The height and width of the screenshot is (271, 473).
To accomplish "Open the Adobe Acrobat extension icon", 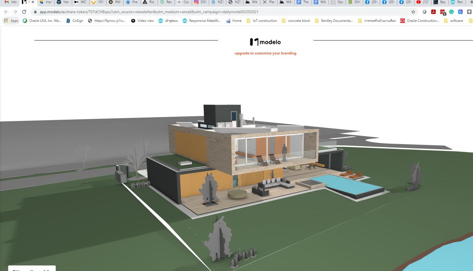I will (433, 12).
